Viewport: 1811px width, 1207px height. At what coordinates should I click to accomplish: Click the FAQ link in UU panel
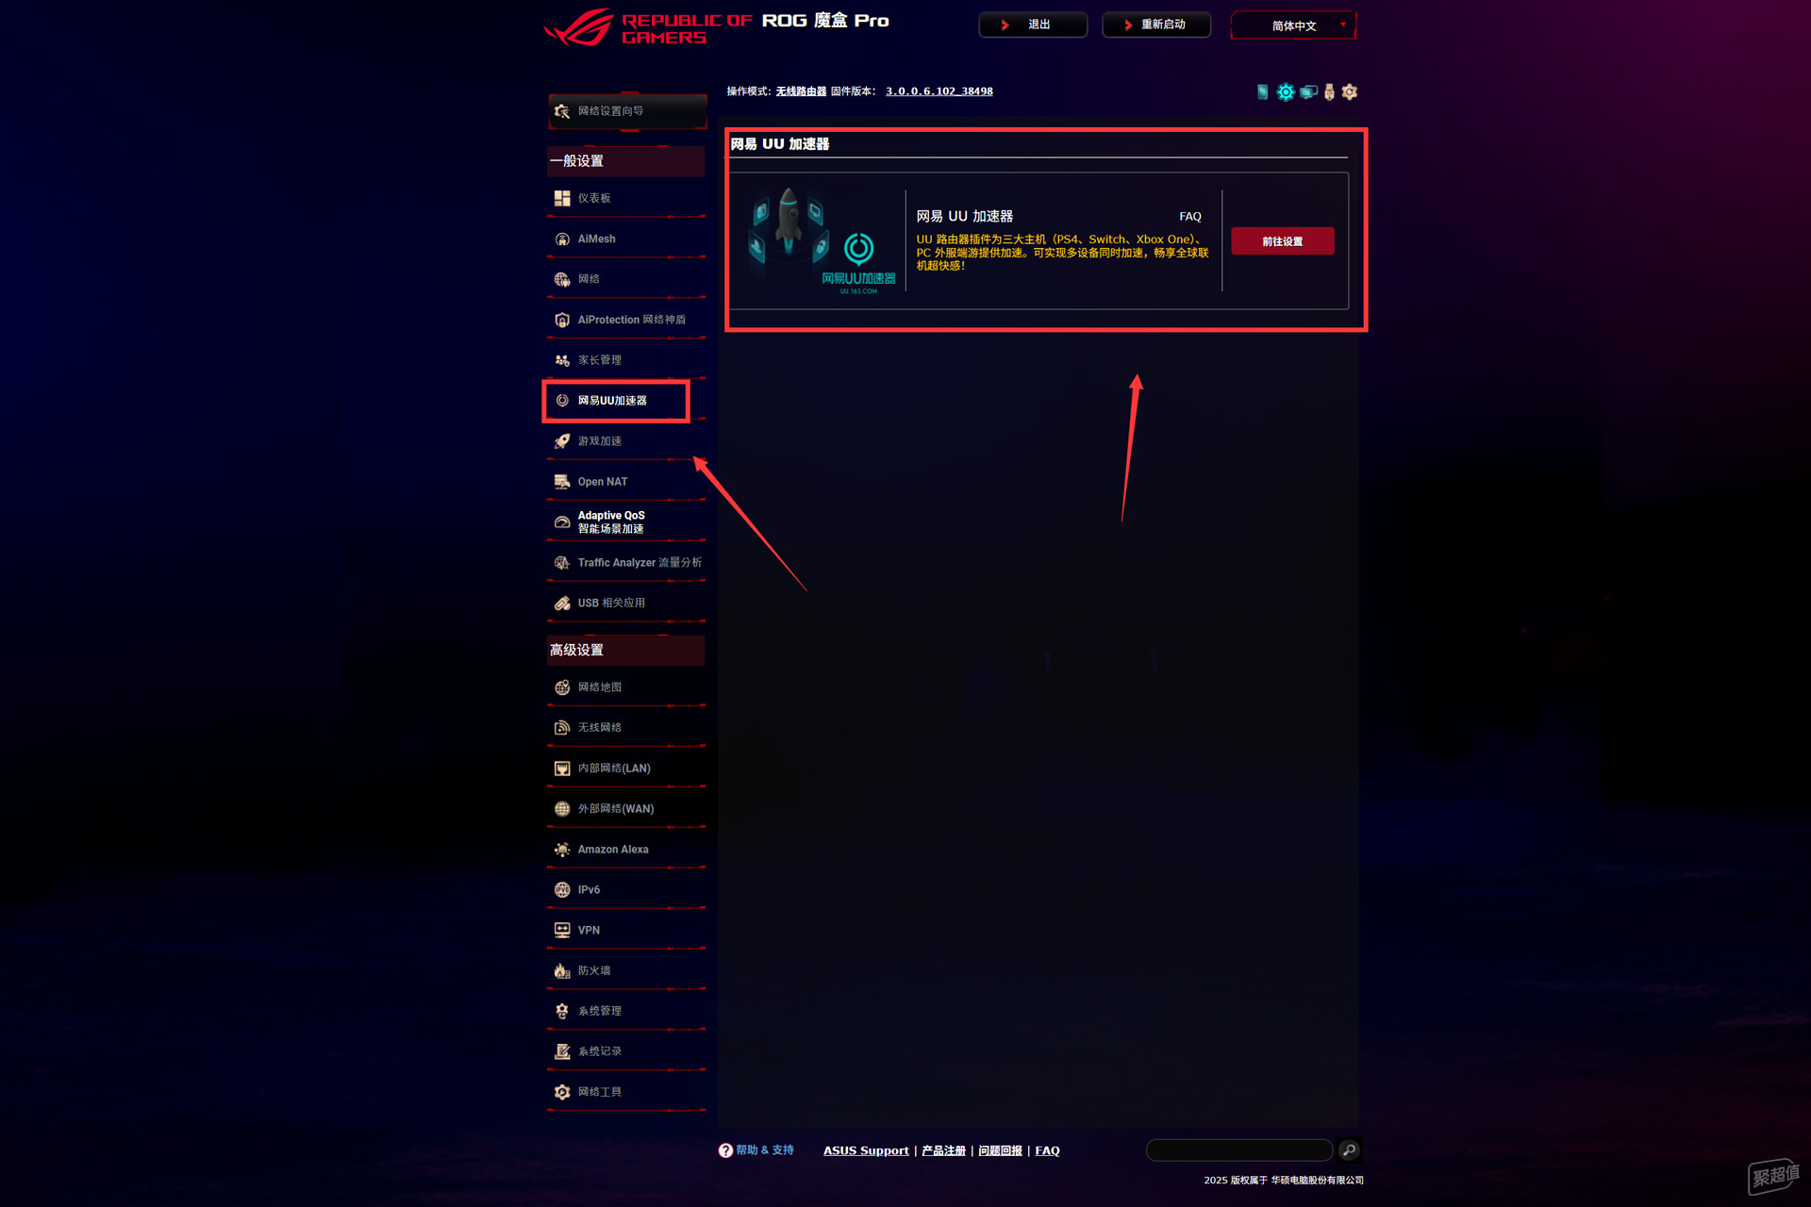tap(1190, 216)
